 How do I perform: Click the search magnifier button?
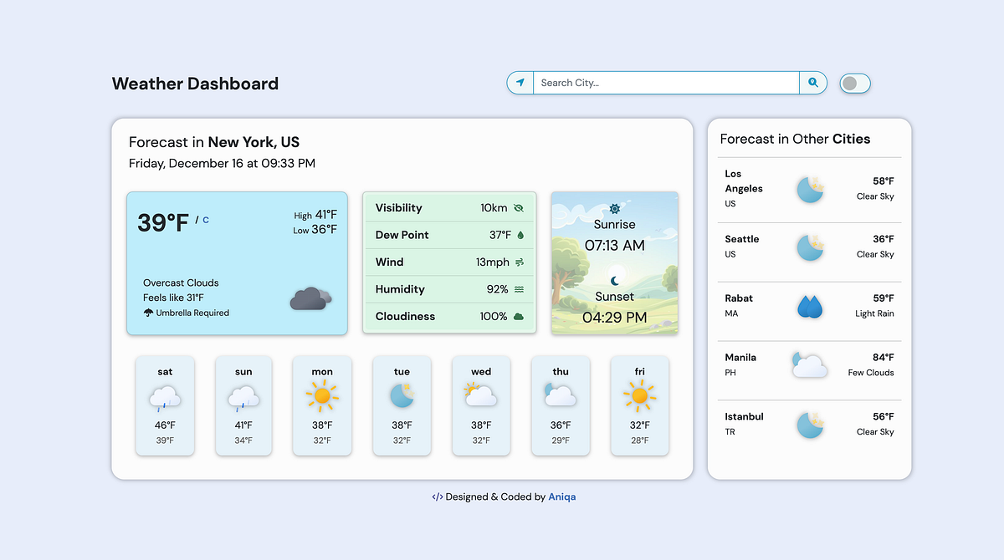pos(812,83)
